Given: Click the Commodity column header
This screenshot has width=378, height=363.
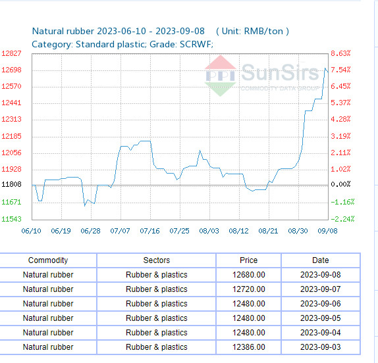Looking at the screenshot, I should (48, 260).
